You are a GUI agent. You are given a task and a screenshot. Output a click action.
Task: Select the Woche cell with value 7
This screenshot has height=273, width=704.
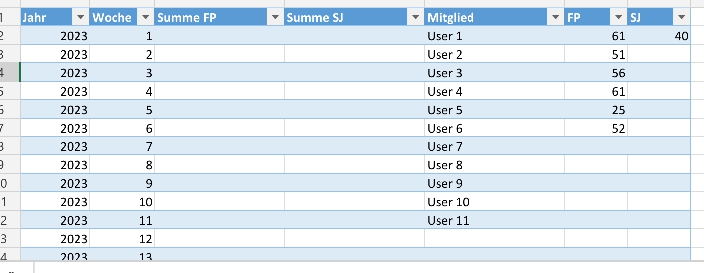pos(122,146)
